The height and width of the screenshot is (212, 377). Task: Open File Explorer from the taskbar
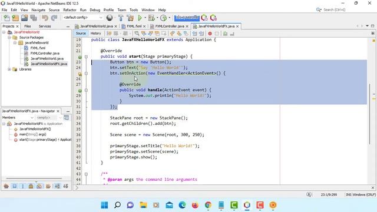143,205
